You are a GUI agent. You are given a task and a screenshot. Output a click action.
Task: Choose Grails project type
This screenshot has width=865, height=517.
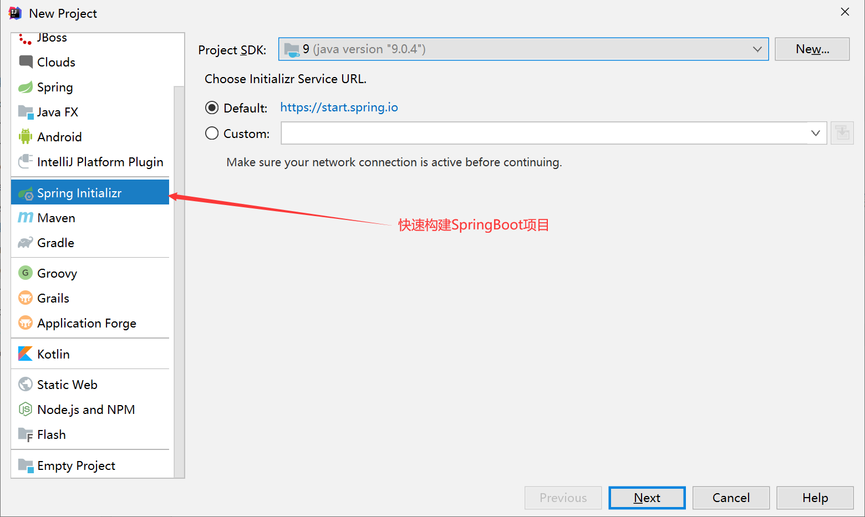[x=90, y=298]
